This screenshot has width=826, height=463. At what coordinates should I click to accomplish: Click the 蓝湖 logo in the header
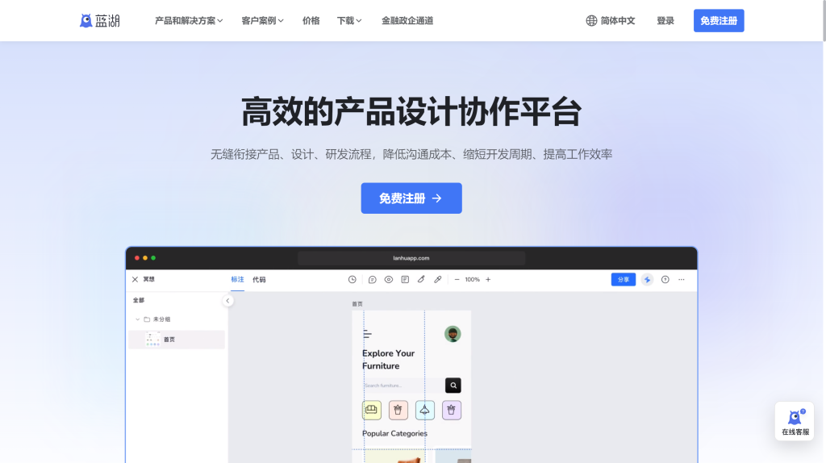pyautogui.click(x=99, y=21)
